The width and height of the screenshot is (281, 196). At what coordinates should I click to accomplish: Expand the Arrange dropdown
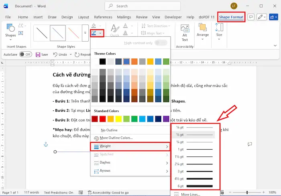[x=203, y=32]
